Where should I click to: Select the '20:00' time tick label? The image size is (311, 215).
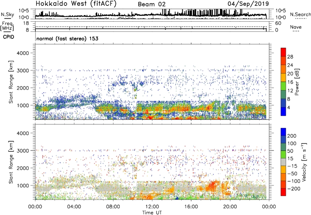(230, 207)
